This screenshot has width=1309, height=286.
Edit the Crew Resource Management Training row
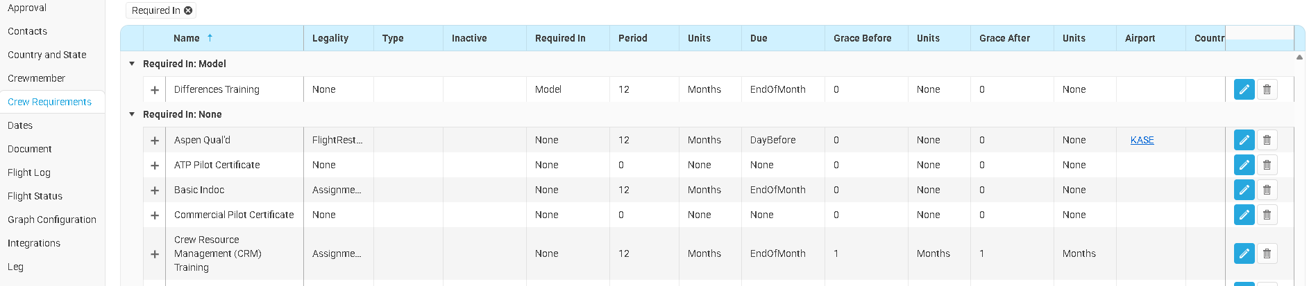pyautogui.click(x=1244, y=253)
